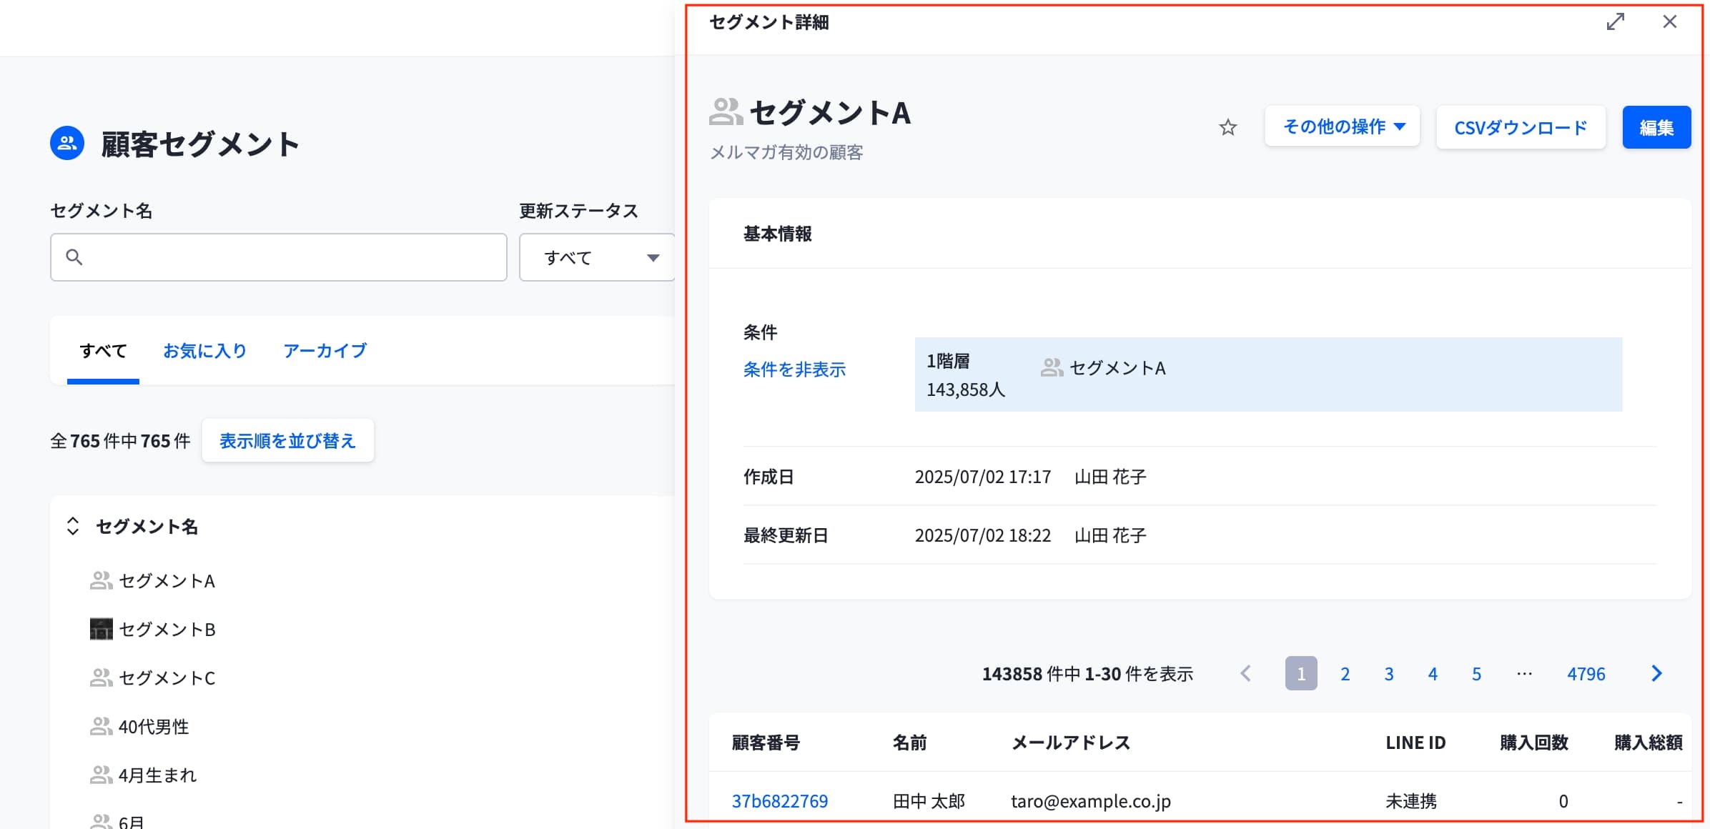
Task: Toggle sort on セグメント名 column
Action: point(73,527)
